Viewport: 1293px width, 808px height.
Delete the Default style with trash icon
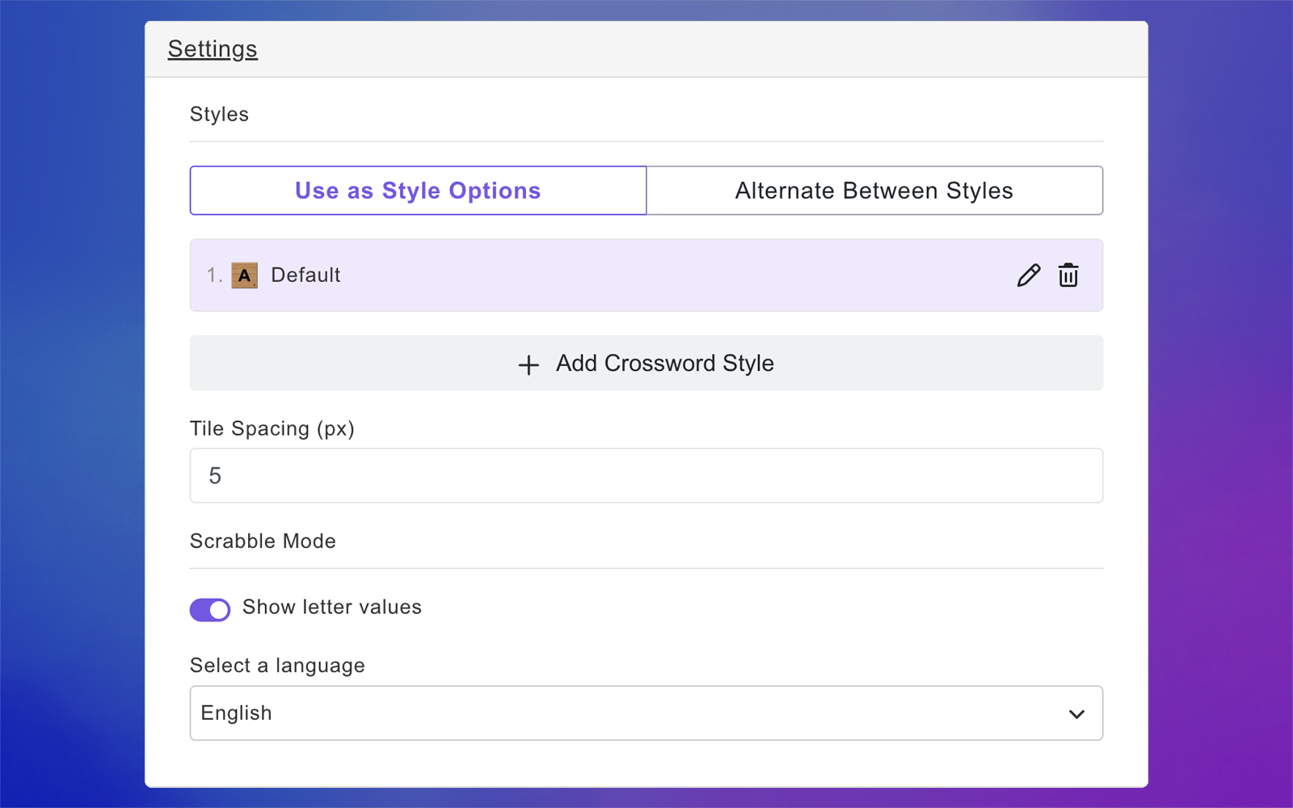pos(1068,276)
